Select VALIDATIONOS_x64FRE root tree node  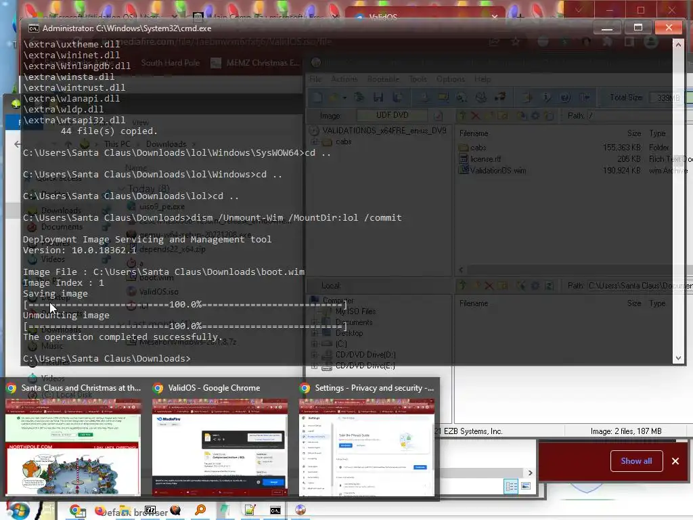point(384,131)
